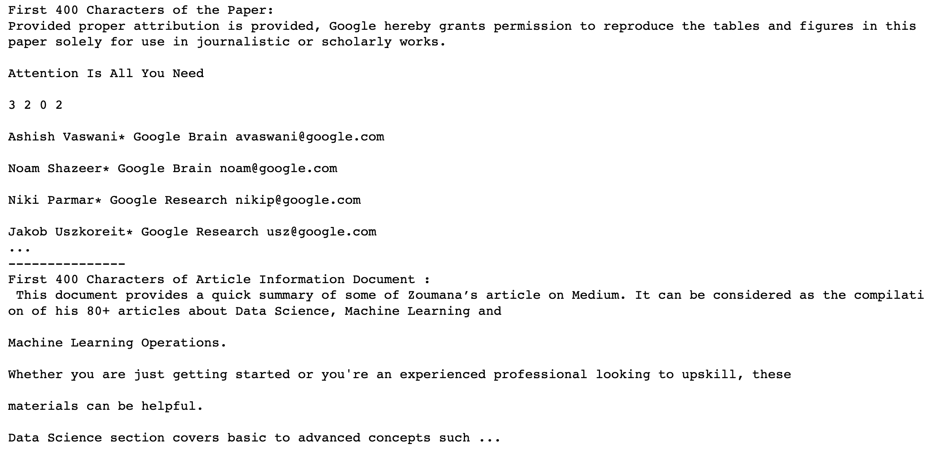Click the name 'Noam Shazeer'
The width and height of the screenshot is (933, 456).
pos(55,168)
